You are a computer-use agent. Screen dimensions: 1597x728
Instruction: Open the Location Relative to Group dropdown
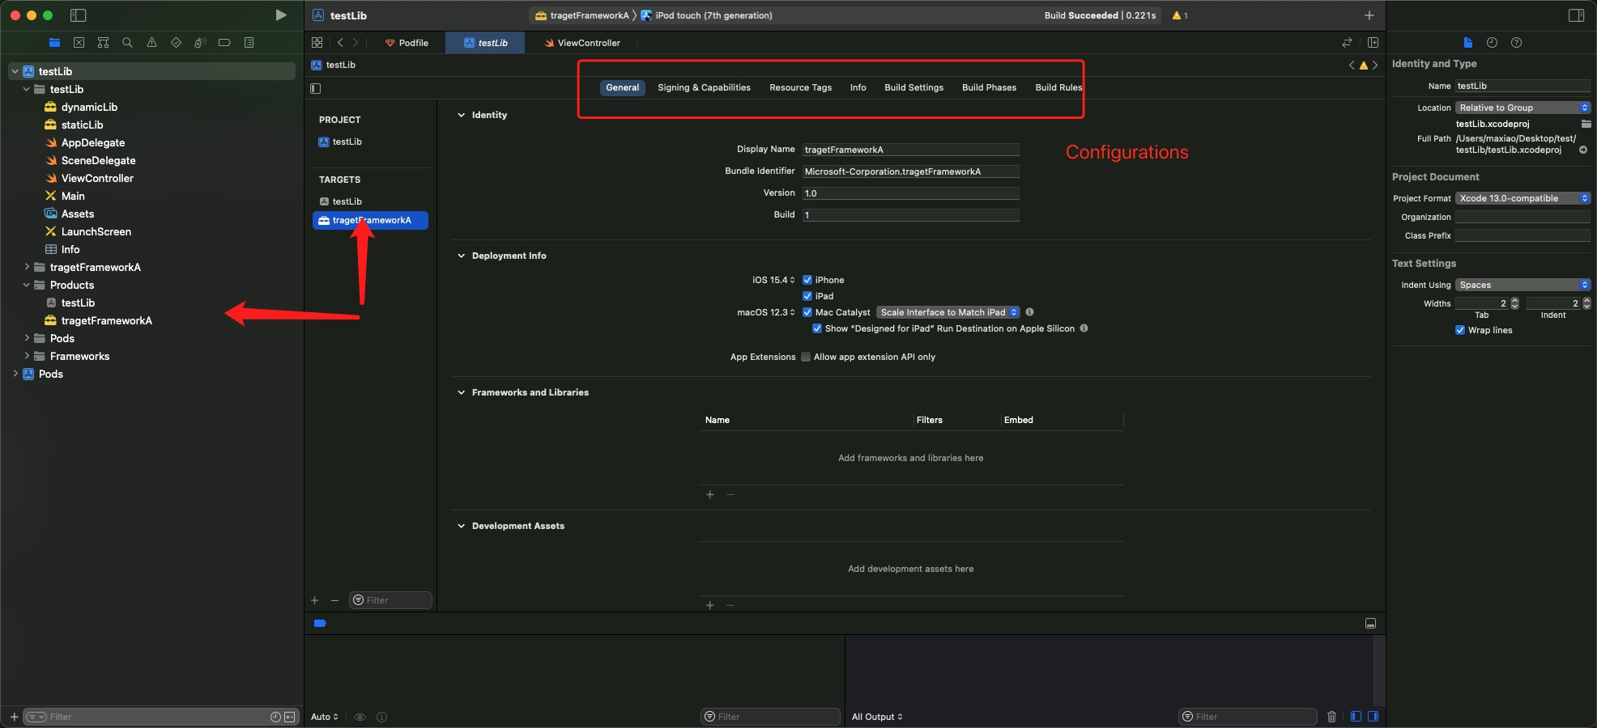[x=1522, y=108]
